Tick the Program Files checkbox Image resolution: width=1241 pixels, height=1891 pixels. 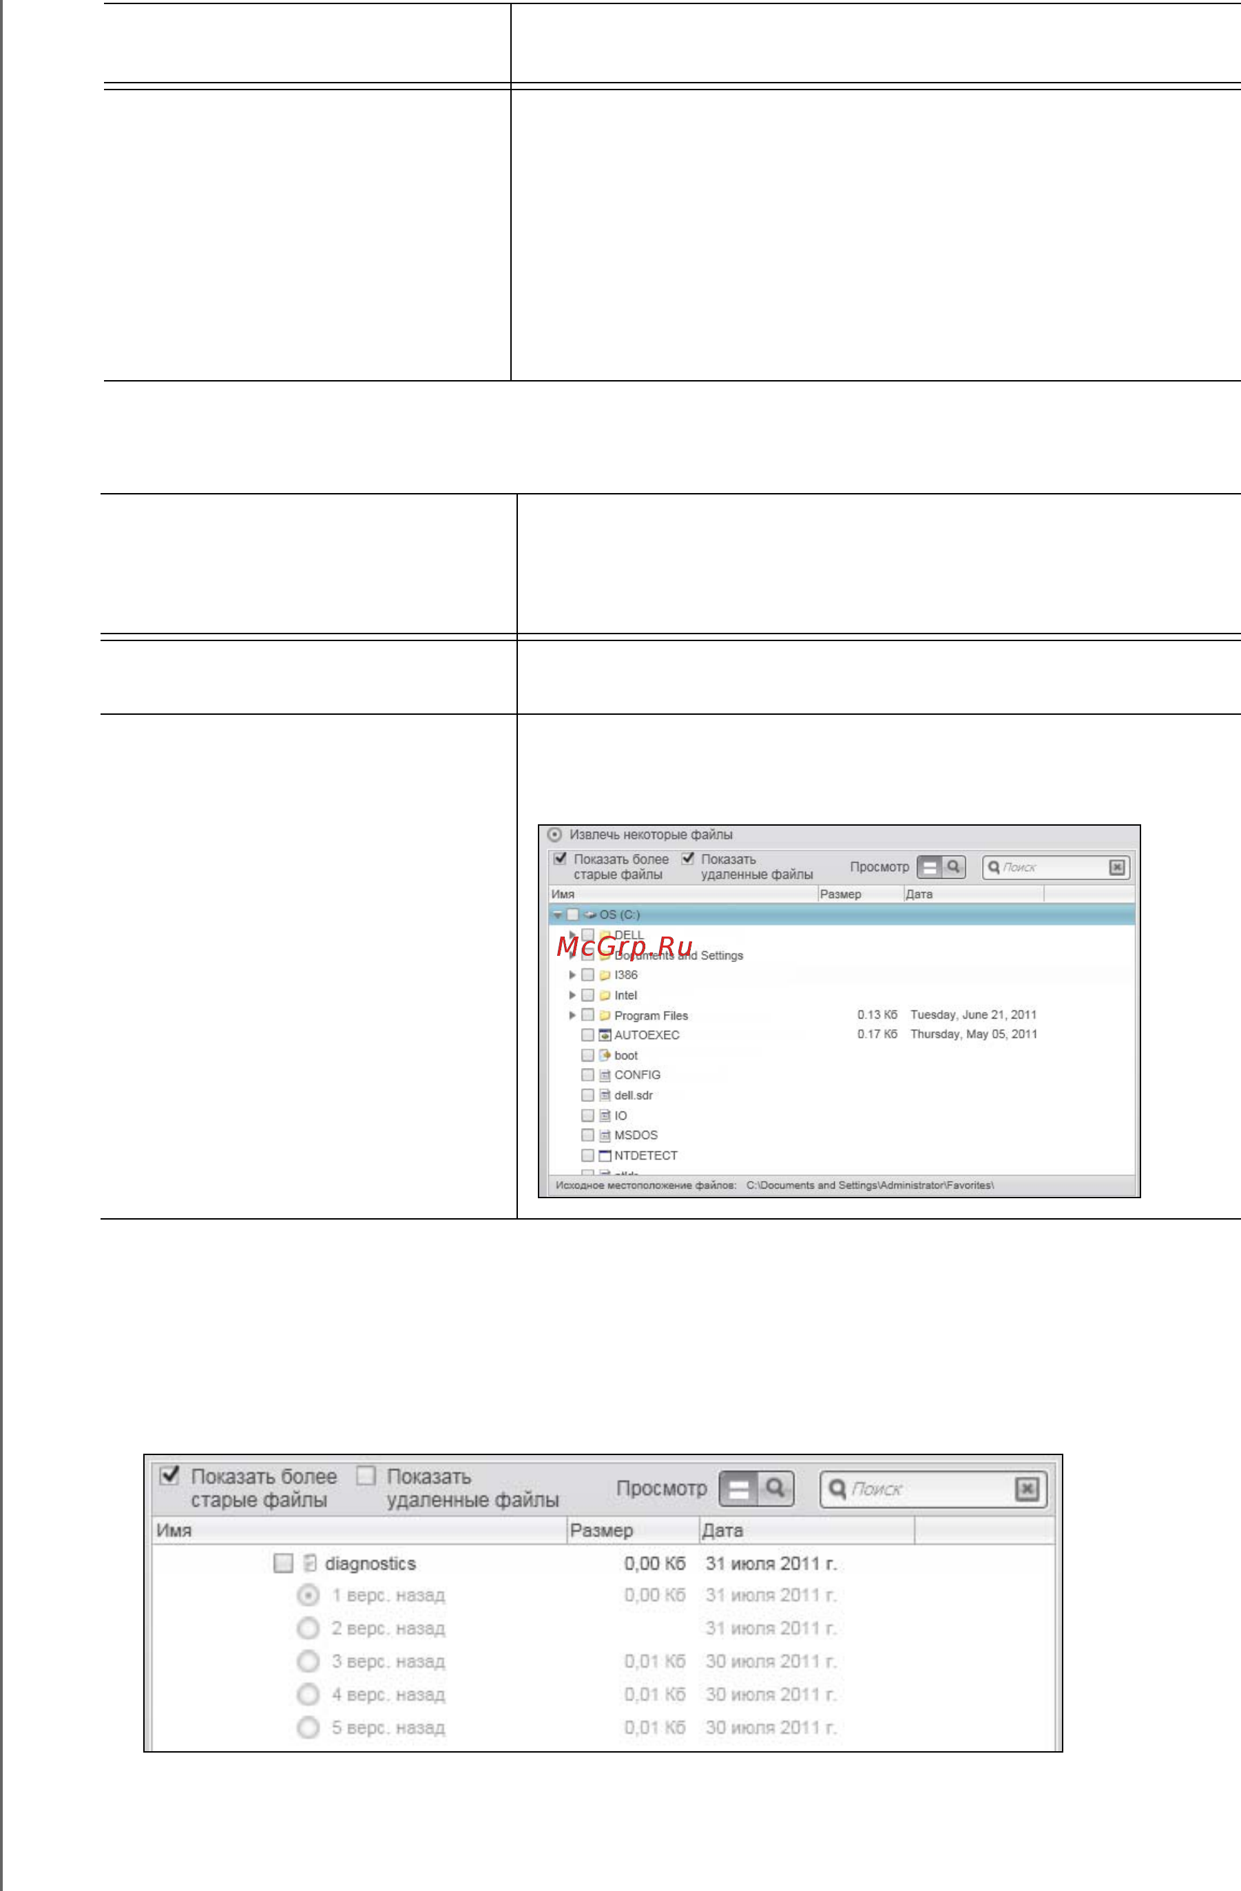click(588, 1016)
